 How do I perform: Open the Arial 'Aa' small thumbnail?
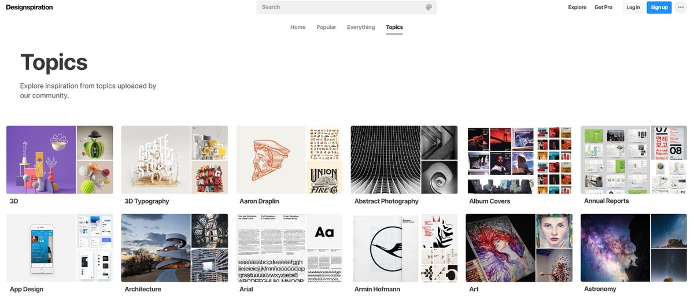pos(324,231)
